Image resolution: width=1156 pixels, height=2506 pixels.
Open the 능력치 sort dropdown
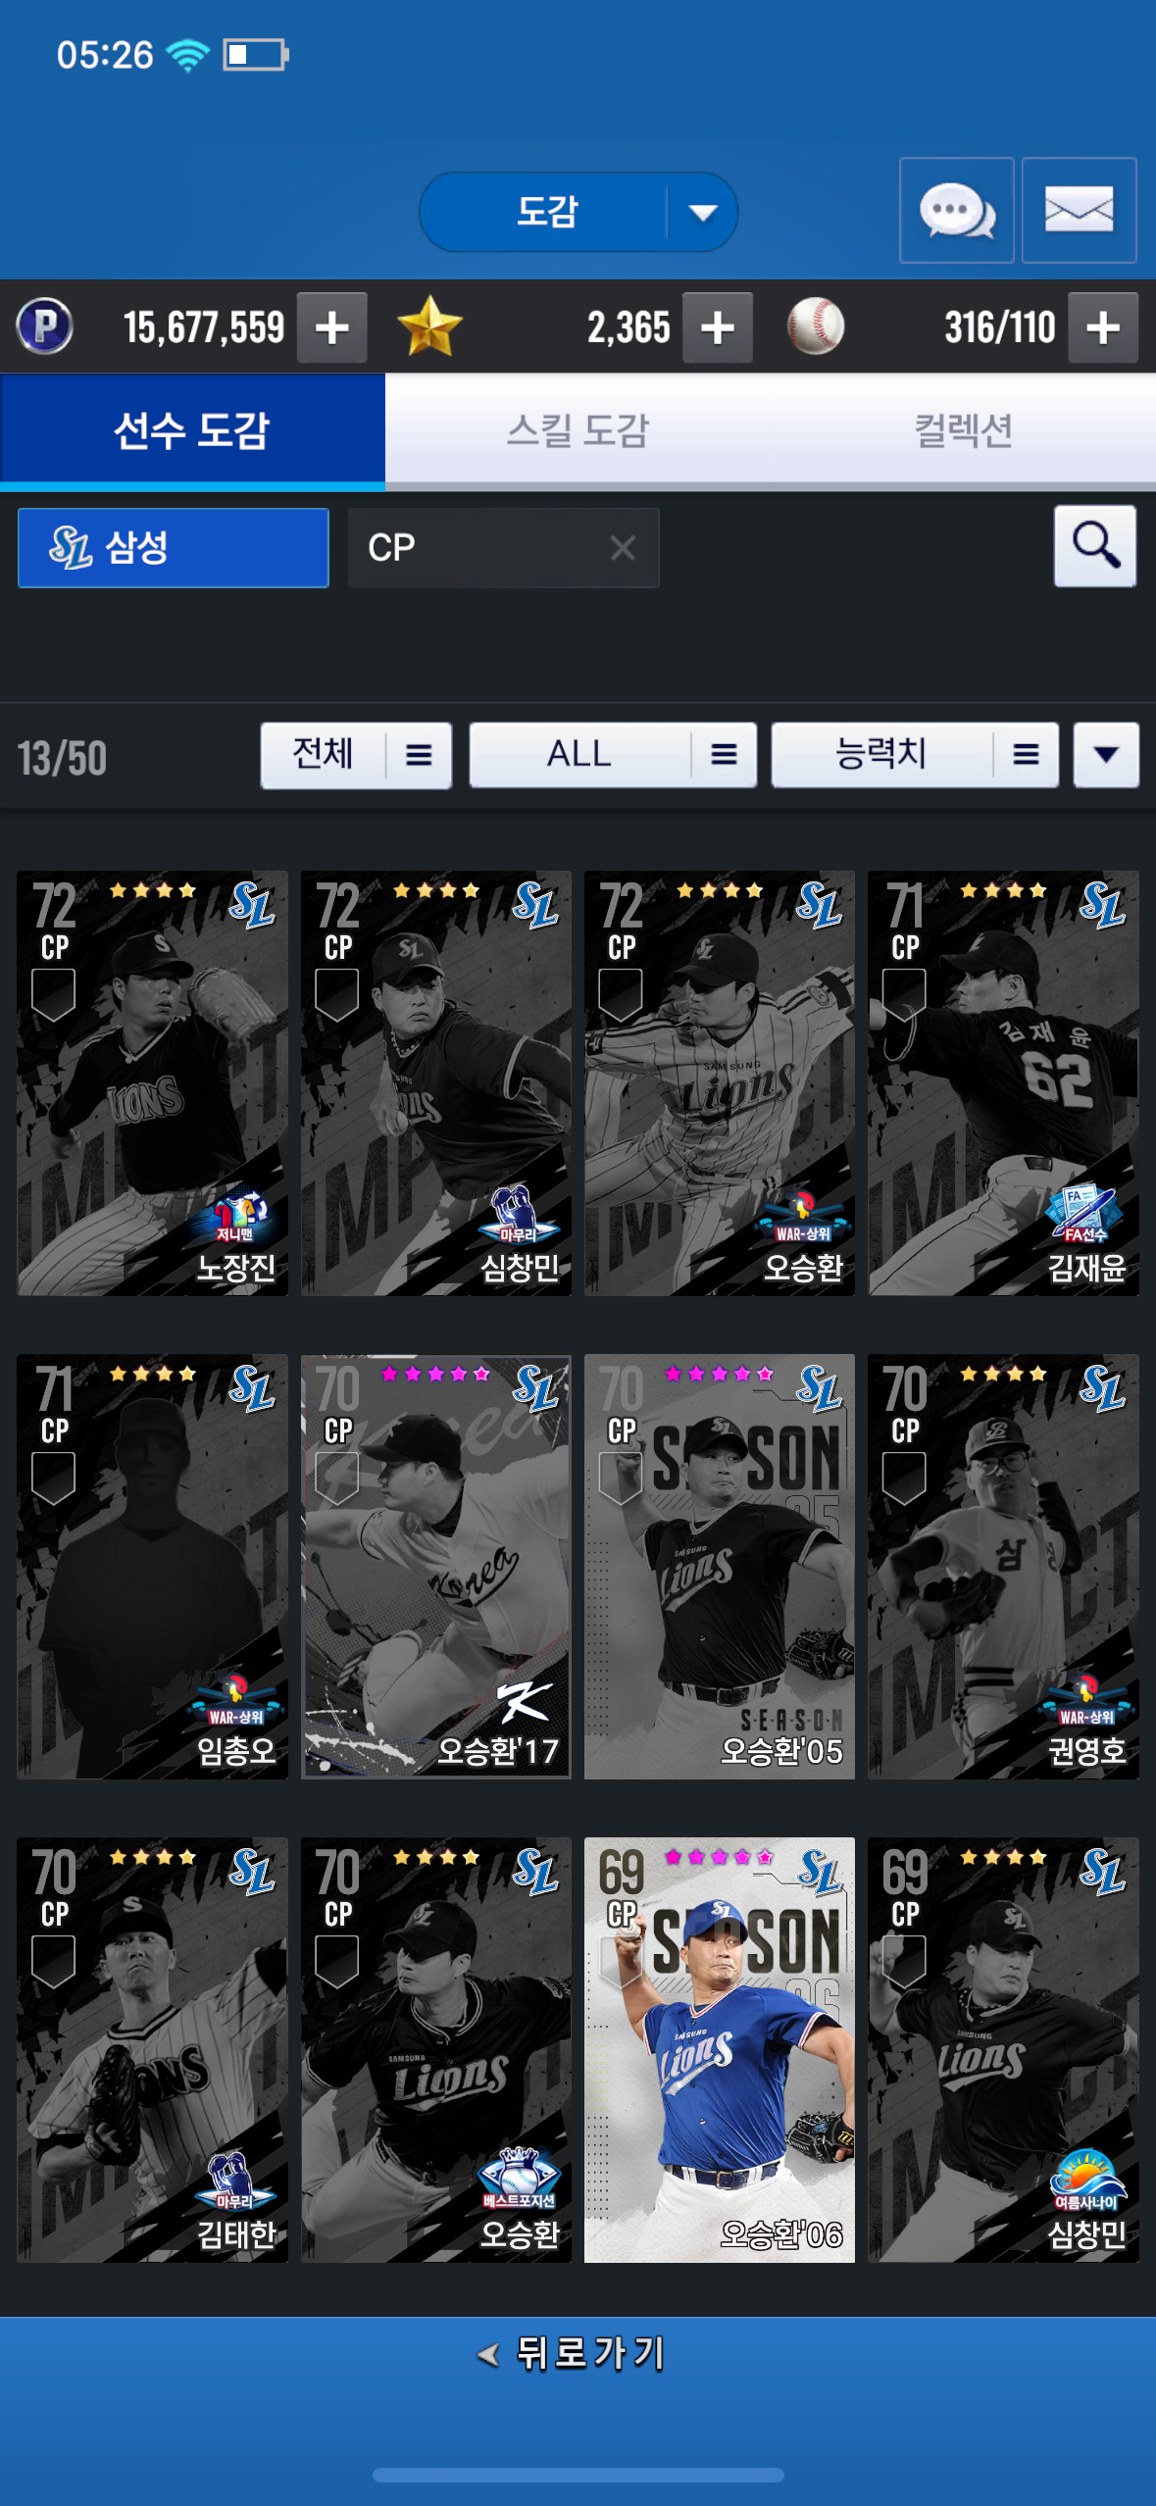pos(915,755)
